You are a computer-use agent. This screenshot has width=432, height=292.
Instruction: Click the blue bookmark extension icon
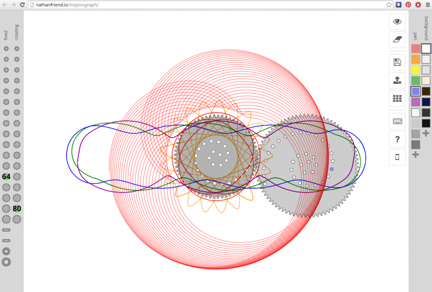click(398, 5)
